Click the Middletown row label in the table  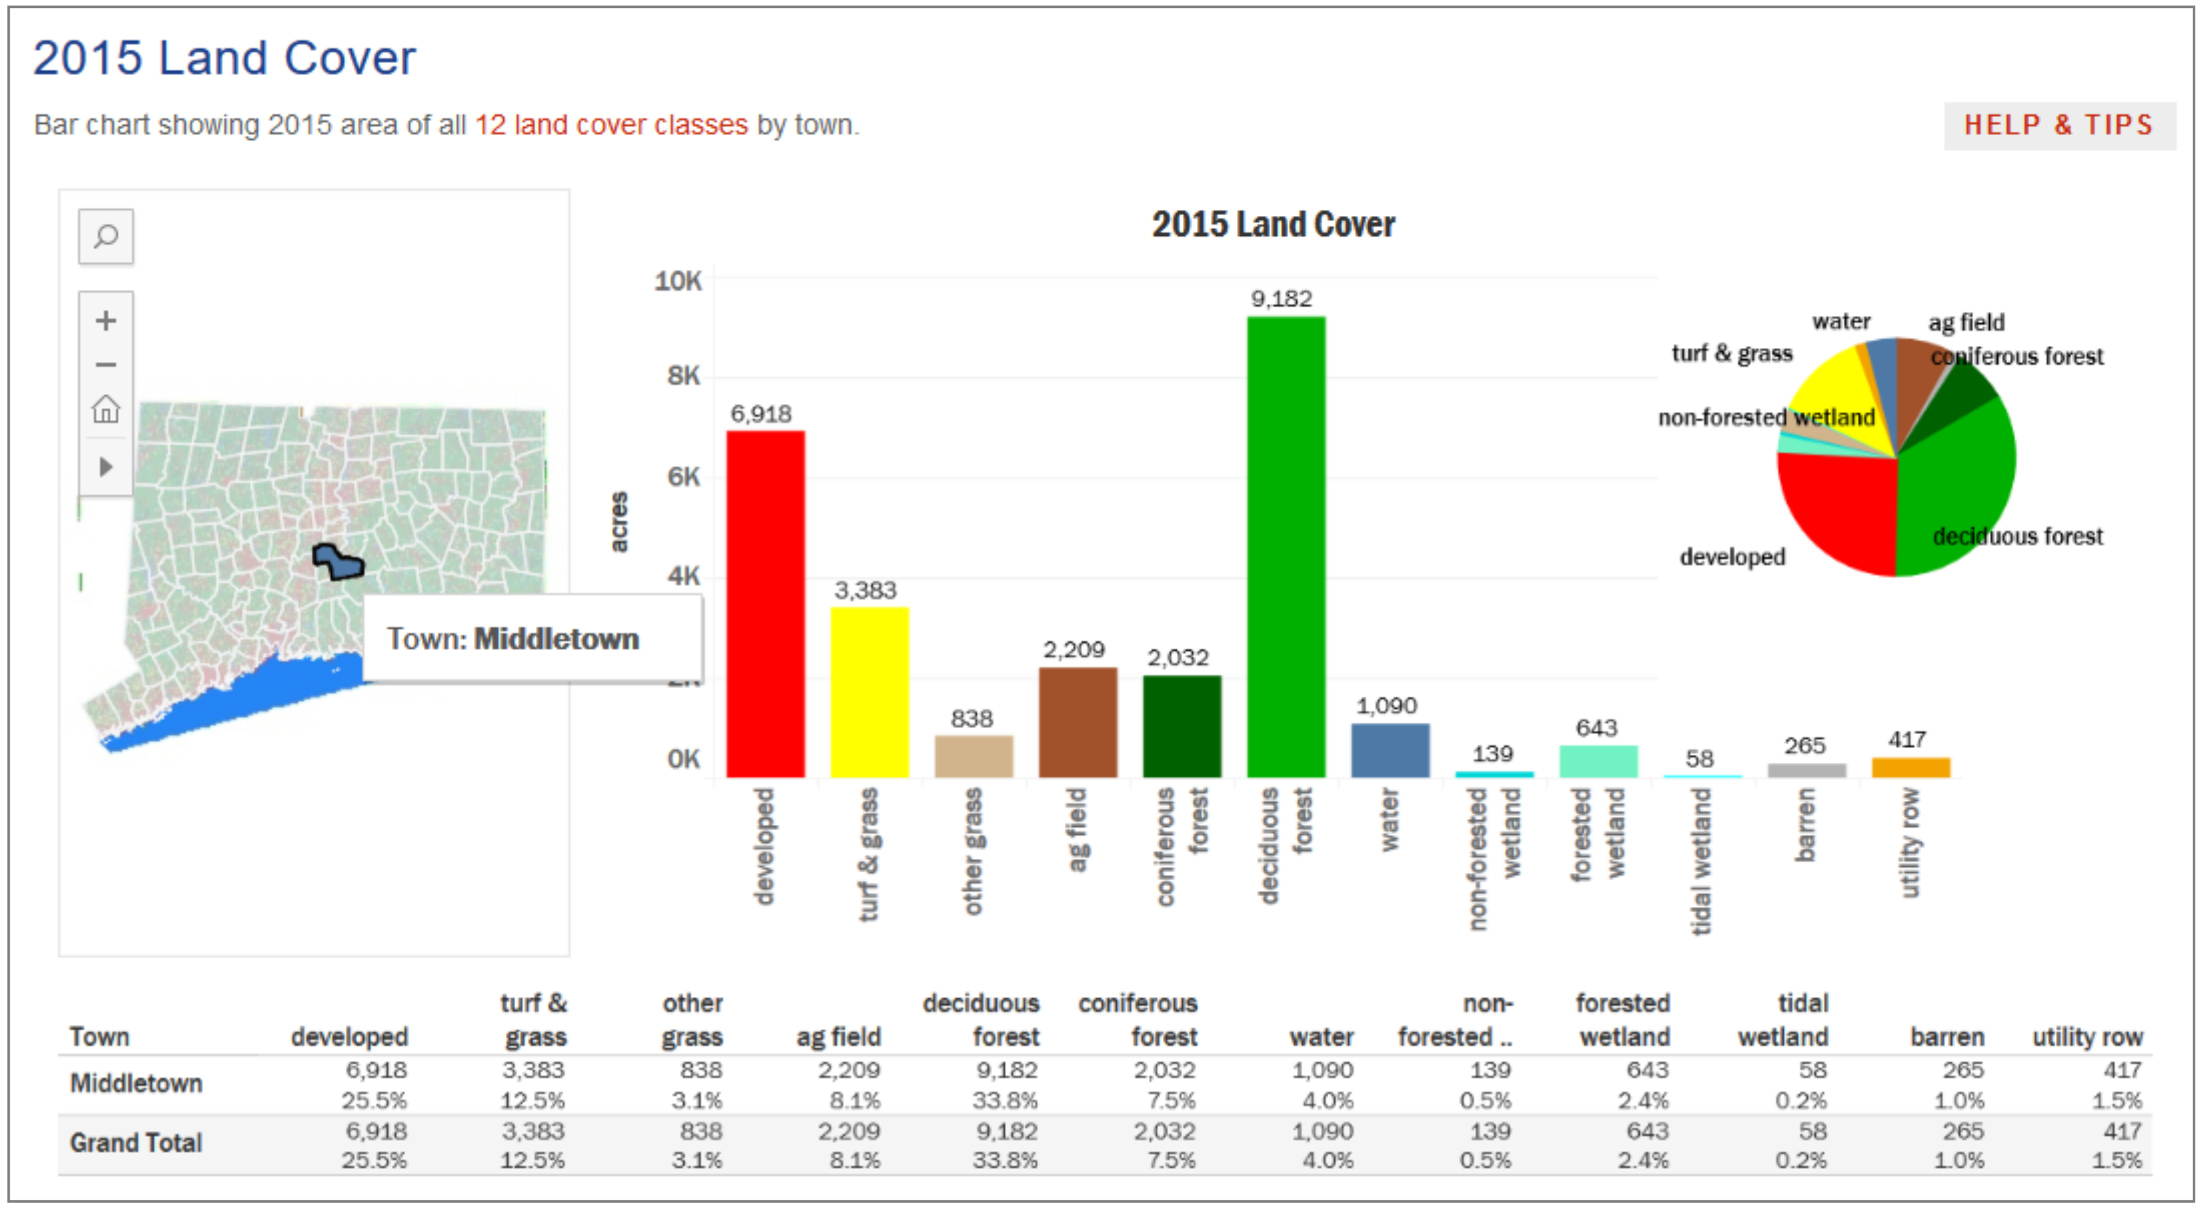pyautogui.click(x=136, y=1083)
